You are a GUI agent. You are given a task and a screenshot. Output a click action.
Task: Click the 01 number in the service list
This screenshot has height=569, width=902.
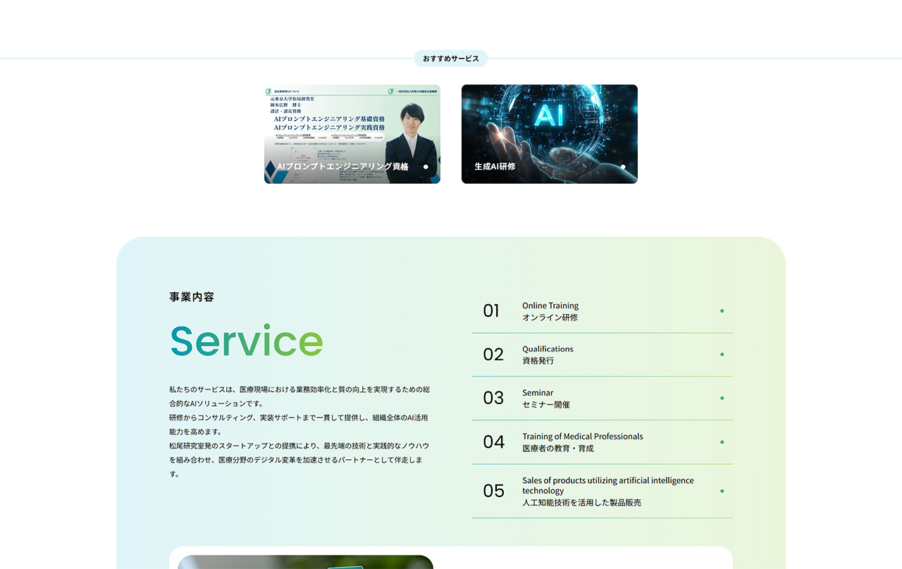(x=491, y=311)
